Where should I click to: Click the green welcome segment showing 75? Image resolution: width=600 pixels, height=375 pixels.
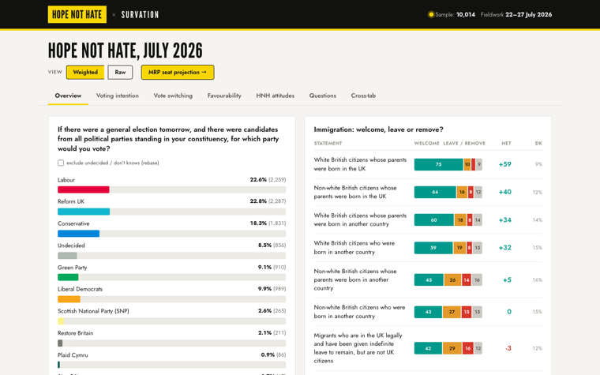point(438,164)
